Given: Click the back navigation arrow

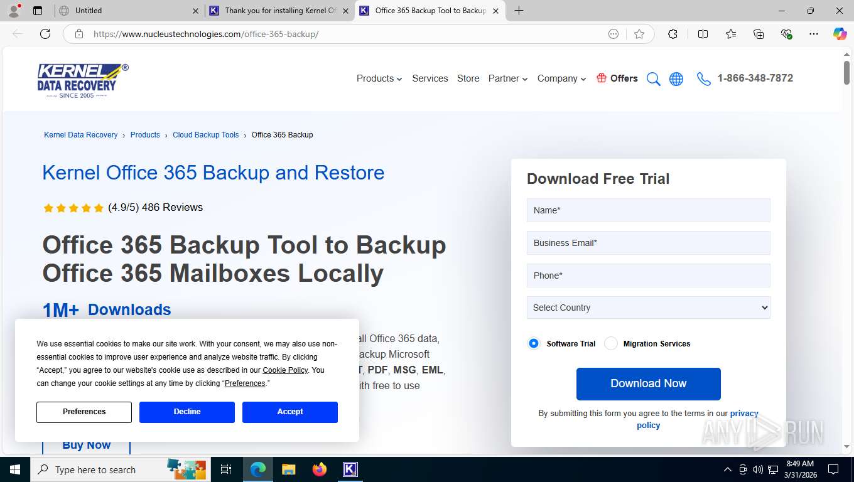Looking at the screenshot, I should tap(18, 34).
